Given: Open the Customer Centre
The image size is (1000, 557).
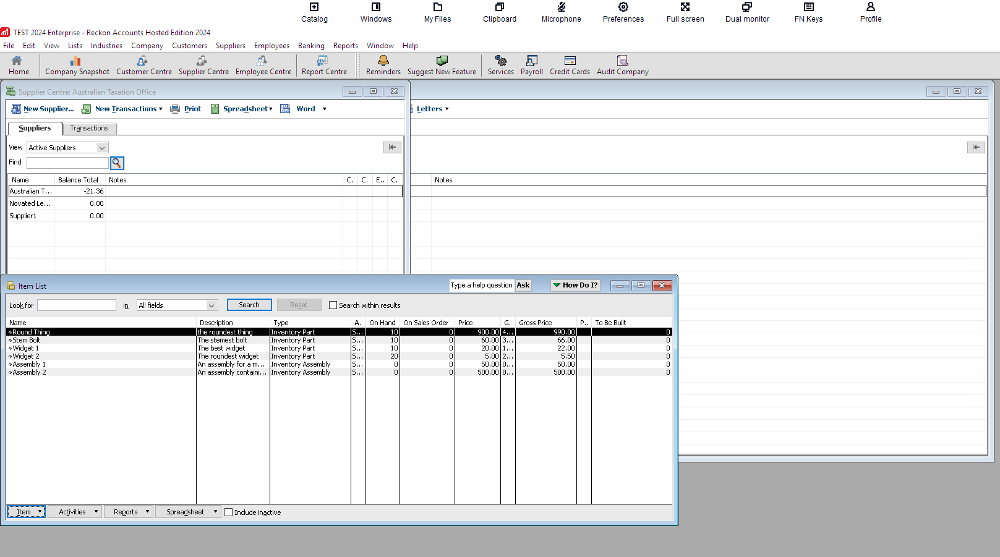Looking at the screenshot, I should [x=144, y=66].
